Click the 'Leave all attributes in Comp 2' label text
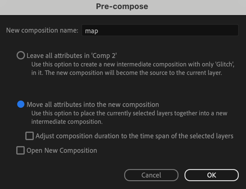 pyautogui.click(x=71, y=56)
